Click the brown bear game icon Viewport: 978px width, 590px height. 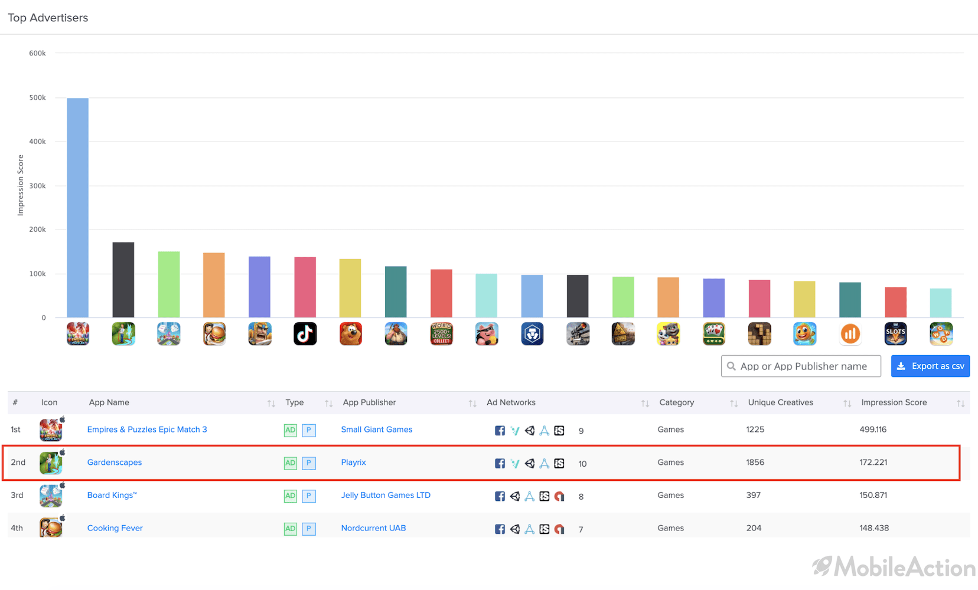pos(350,334)
